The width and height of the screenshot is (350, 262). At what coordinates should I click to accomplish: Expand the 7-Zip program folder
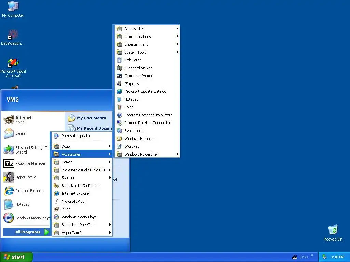(82, 146)
